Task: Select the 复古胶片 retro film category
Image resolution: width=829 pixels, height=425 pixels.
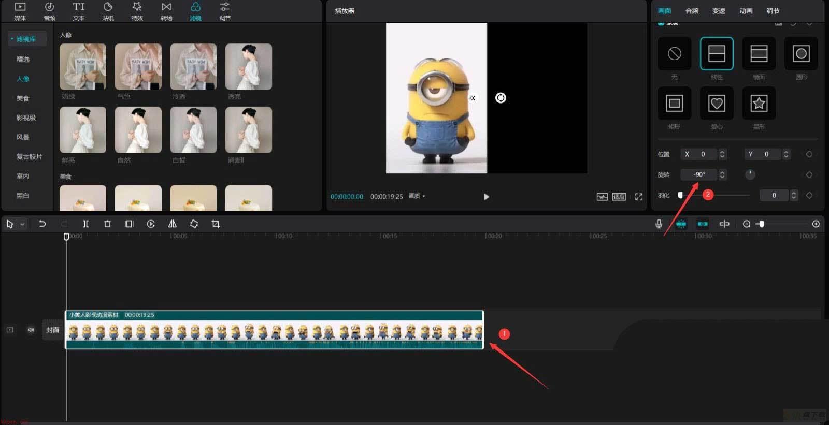Action: 29,156
